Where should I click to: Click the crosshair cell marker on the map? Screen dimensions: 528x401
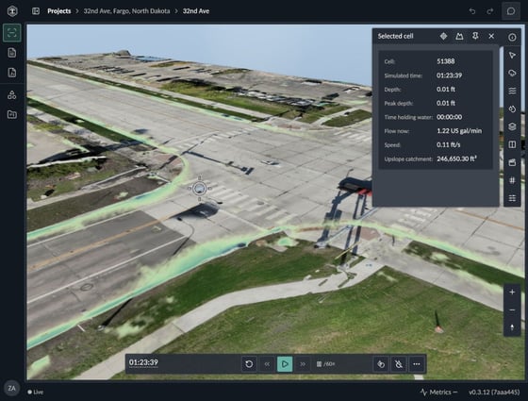[x=199, y=189]
